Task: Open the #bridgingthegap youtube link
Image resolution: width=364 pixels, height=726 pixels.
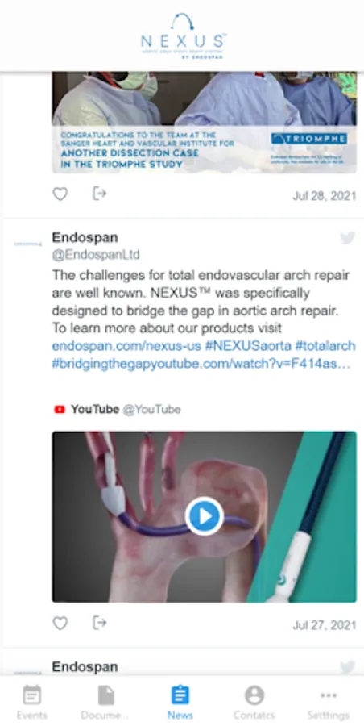Action: [201, 364]
